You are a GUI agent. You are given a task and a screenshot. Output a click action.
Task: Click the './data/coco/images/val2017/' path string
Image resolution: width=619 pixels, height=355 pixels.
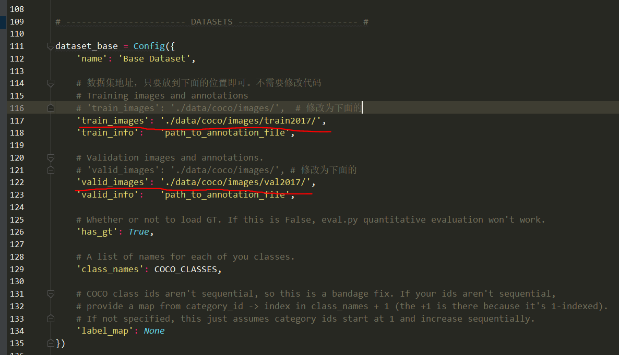coord(235,182)
